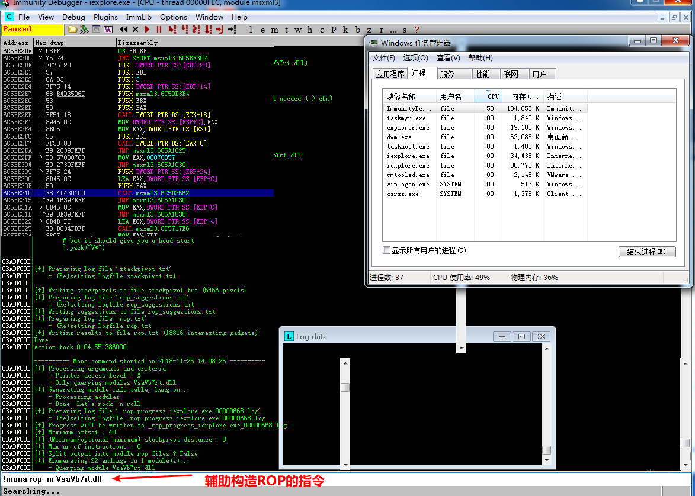Viewport: 695px width, 496px height.
Task: Switch to the 用户 tab
Action: click(542, 74)
